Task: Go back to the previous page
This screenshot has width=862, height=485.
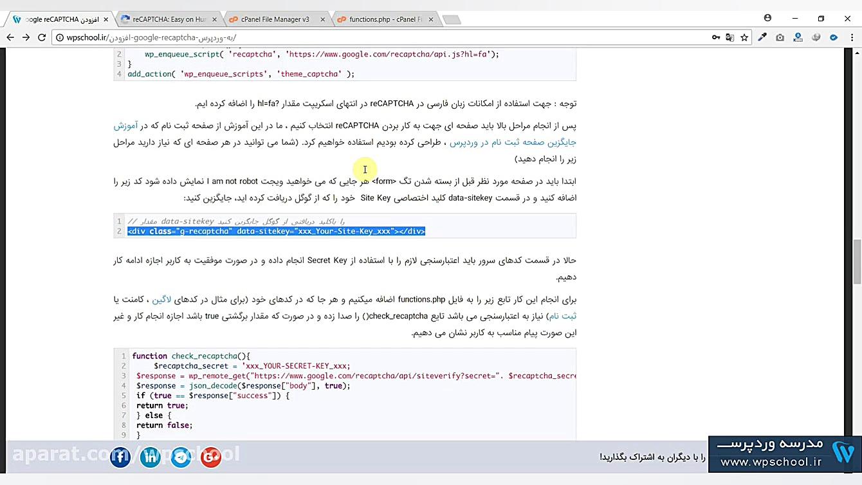Action: click(10, 37)
